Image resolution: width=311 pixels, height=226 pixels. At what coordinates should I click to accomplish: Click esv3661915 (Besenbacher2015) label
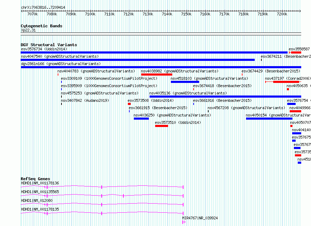(x=158, y=108)
